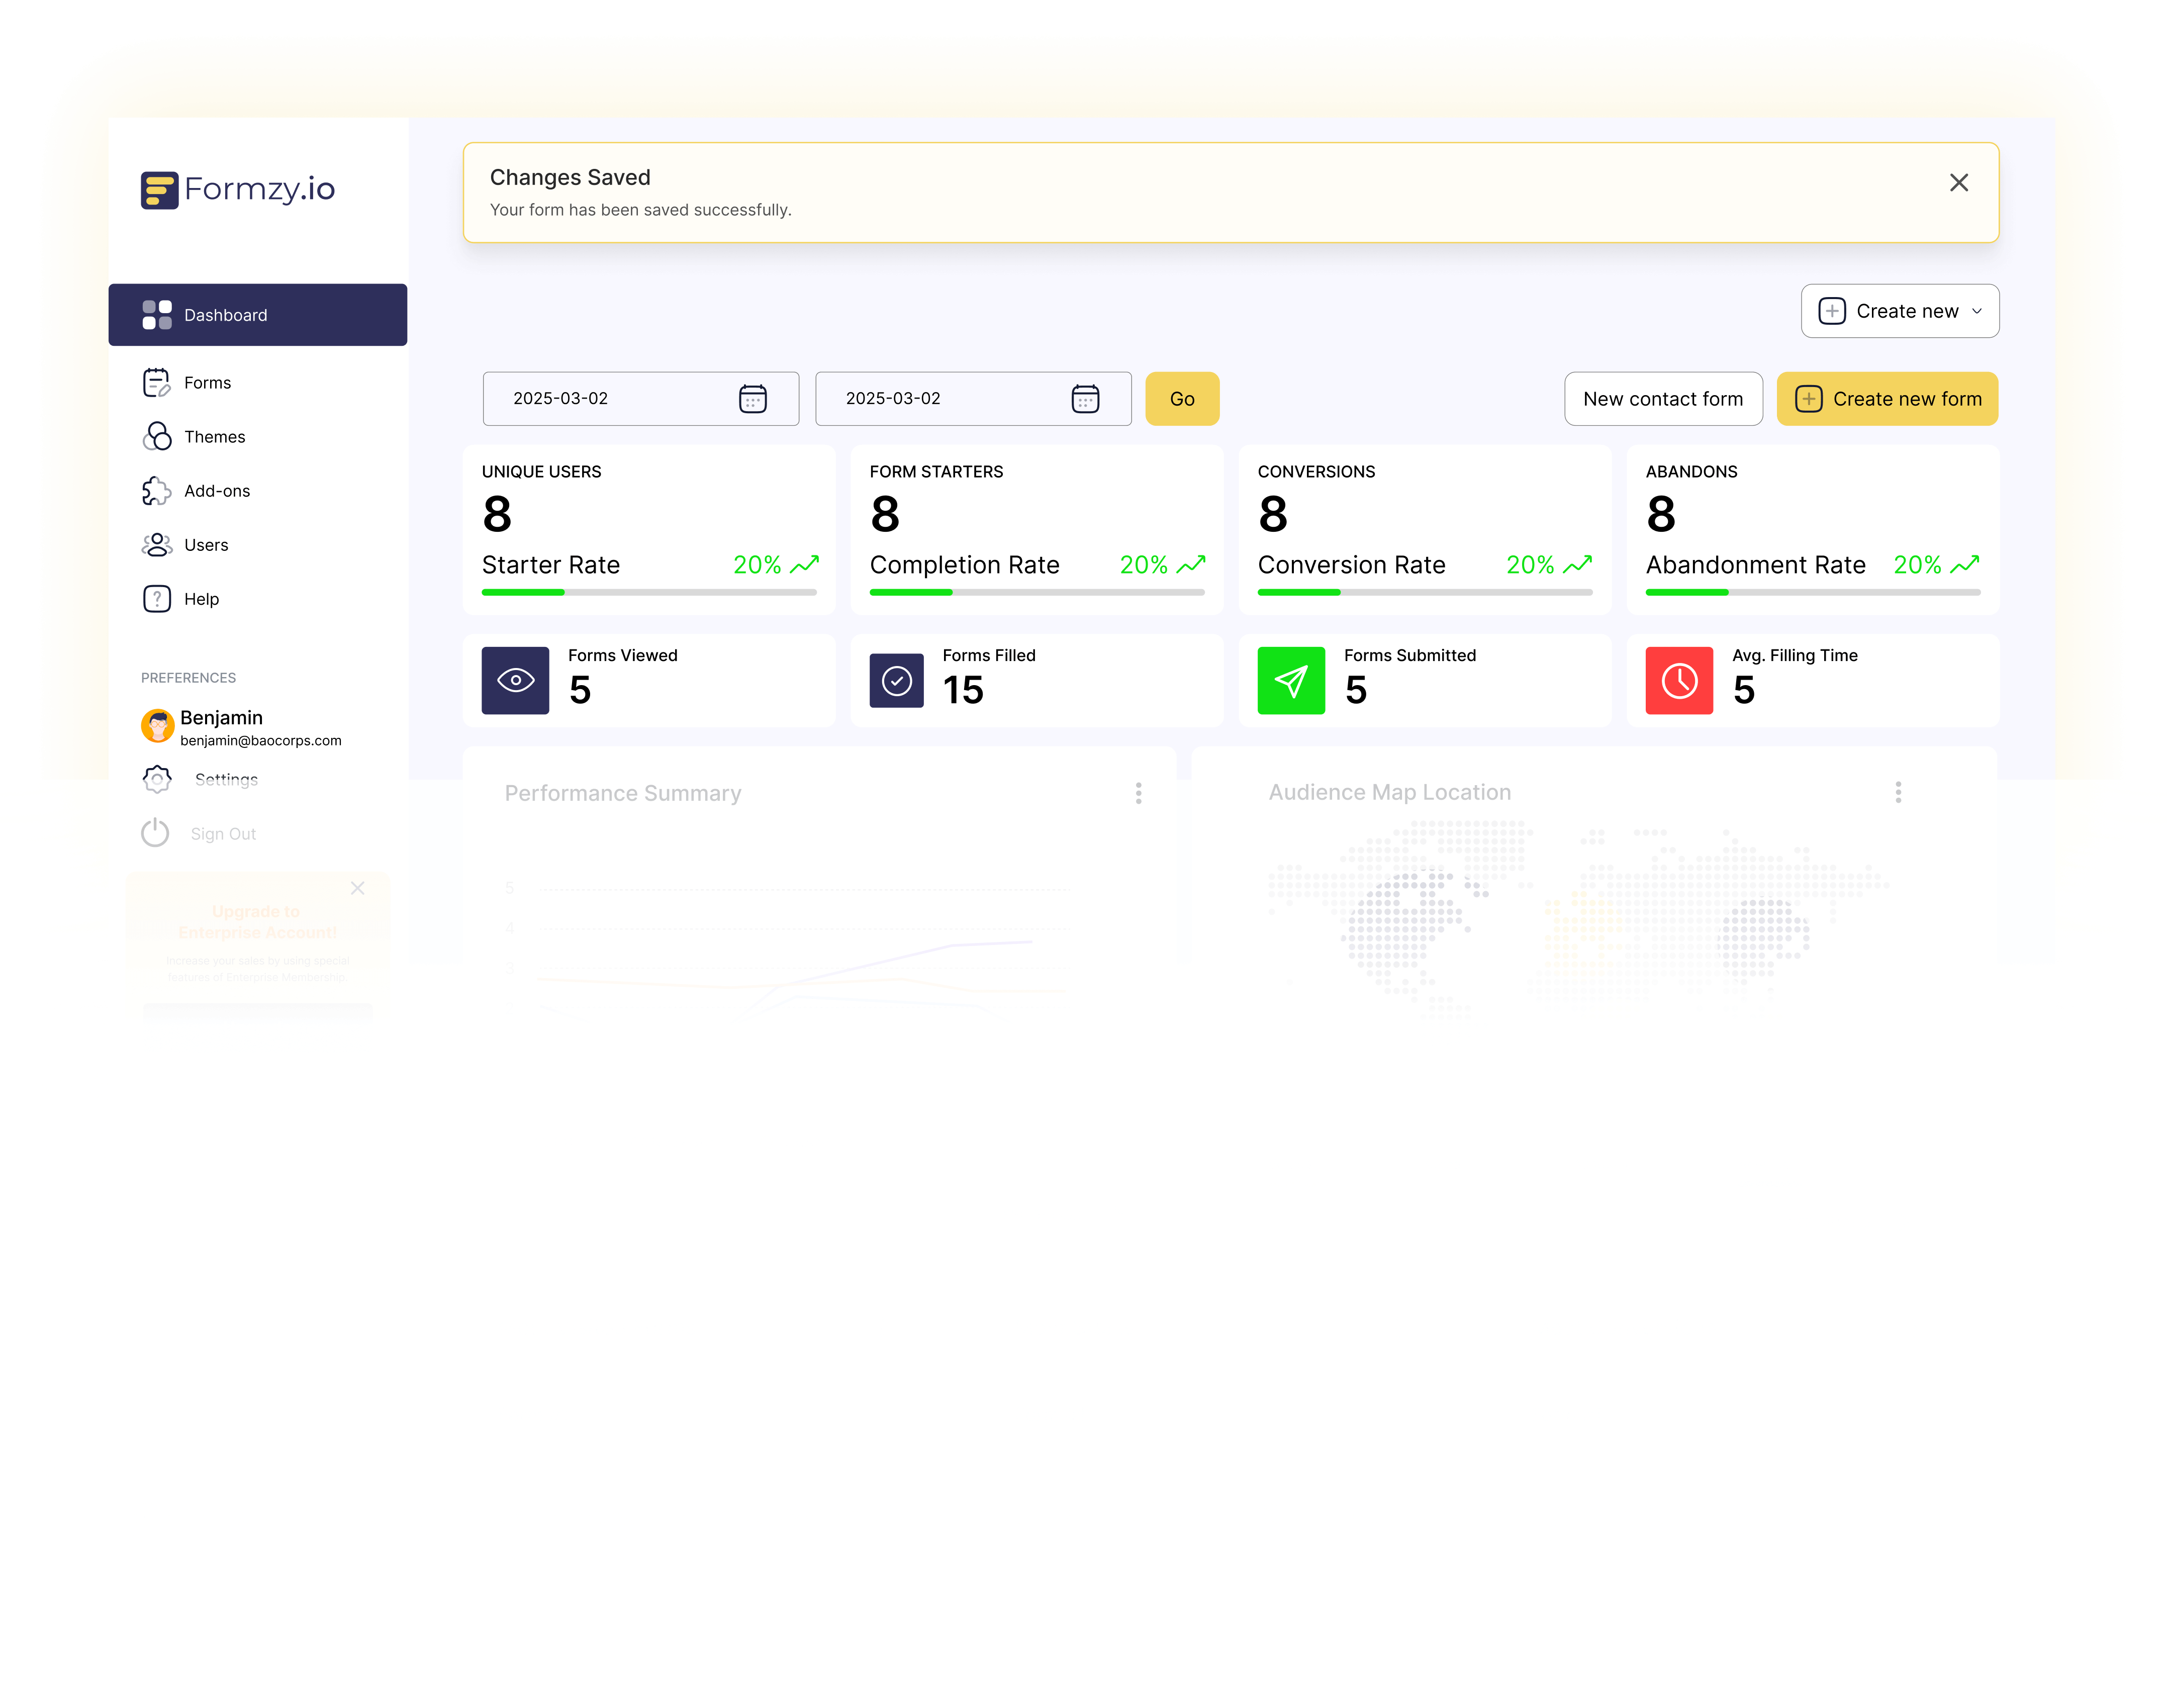Click the Add-ons puzzle icon
Screen dimensions: 2167x1708
click(157, 491)
